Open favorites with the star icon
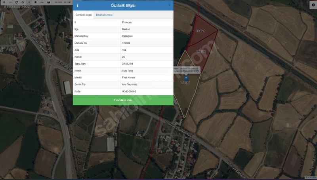 click(x=35, y=2)
